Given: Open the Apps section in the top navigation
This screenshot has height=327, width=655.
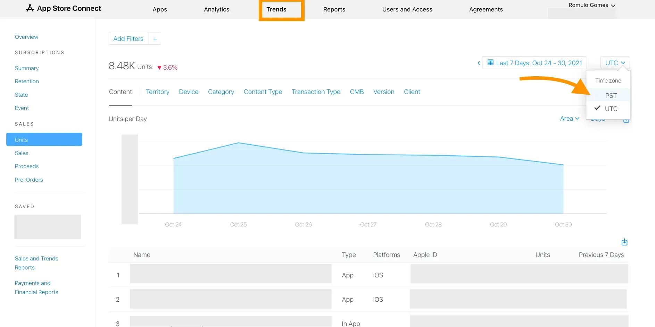Looking at the screenshot, I should click(160, 9).
